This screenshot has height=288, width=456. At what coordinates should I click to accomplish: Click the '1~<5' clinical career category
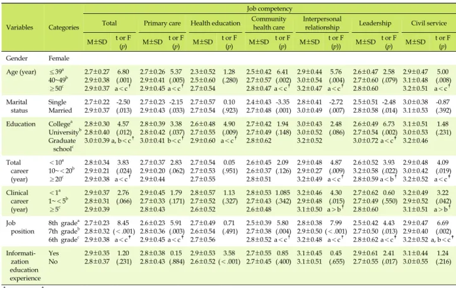[x=58, y=201]
